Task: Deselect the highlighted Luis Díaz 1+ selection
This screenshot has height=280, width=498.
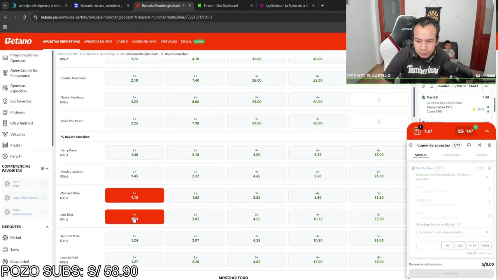Action: (x=135, y=217)
